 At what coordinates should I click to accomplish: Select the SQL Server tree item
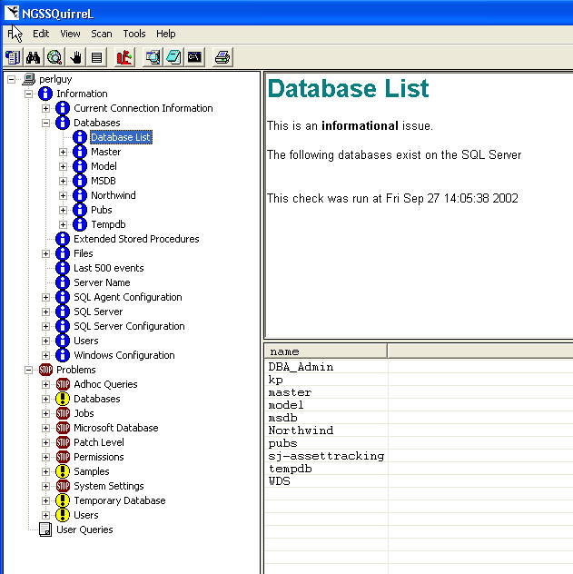[98, 312]
